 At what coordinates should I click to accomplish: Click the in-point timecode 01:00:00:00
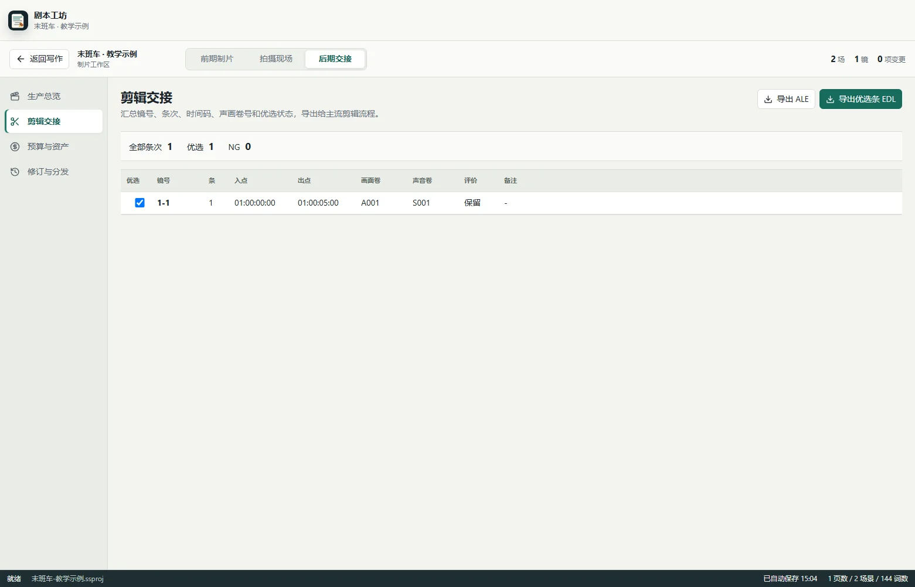click(x=255, y=203)
